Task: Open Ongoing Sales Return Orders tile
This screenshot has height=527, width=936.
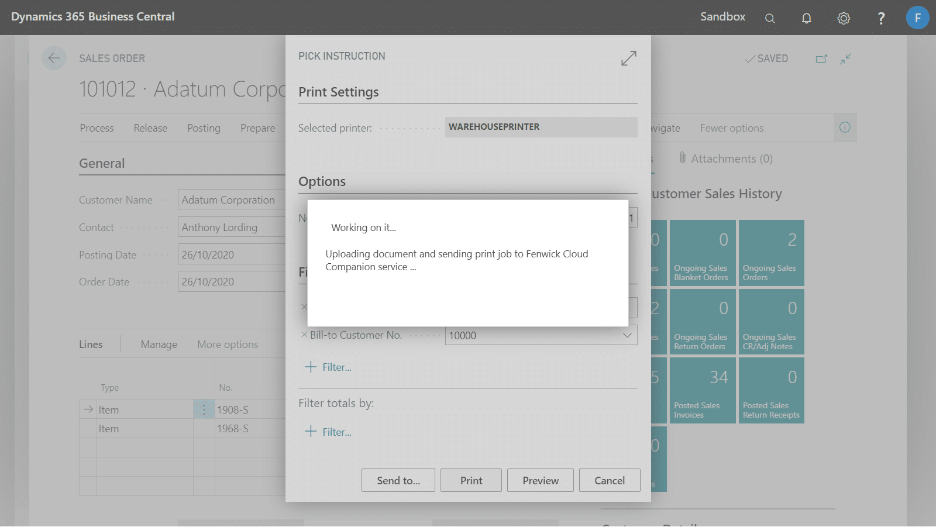Action: [703, 322]
